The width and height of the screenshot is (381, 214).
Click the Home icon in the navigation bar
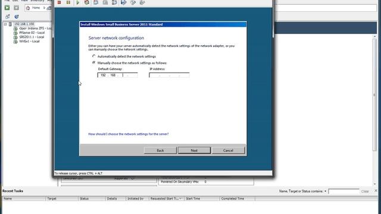[x=28, y=8]
